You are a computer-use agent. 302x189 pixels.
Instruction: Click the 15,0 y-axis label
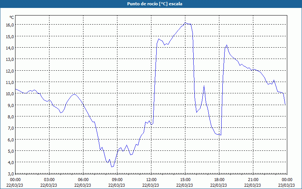(10, 36)
